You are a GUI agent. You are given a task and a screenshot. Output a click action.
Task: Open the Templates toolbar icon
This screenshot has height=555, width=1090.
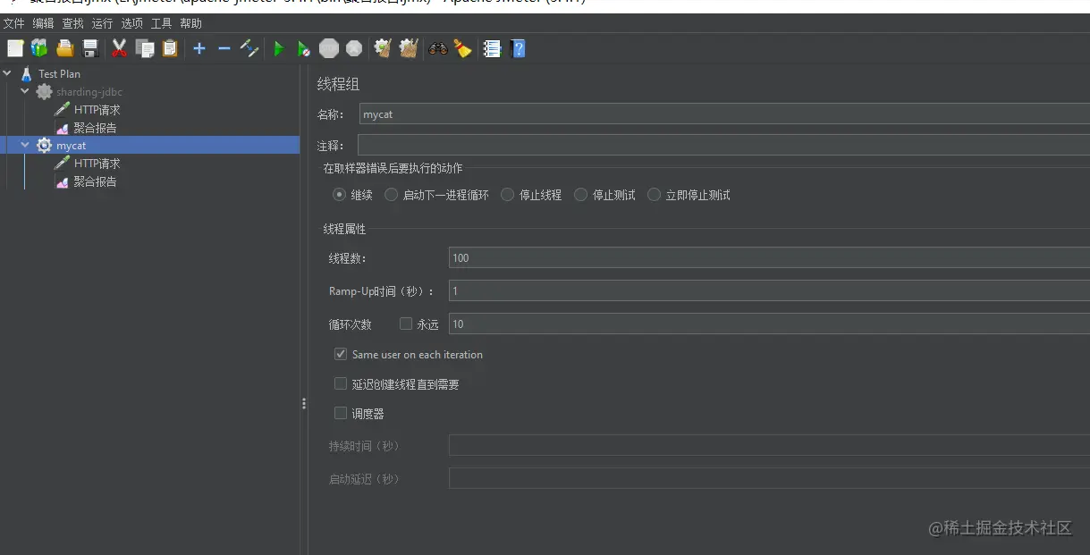39,48
